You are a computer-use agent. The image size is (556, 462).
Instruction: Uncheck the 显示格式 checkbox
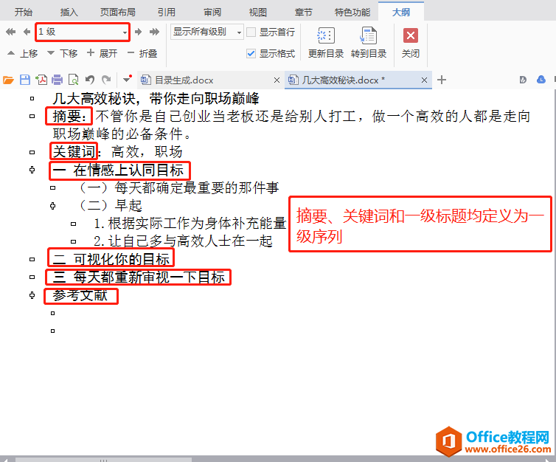[251, 54]
